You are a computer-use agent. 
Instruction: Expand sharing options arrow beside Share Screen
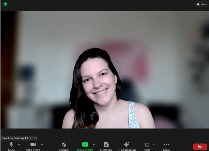click(94, 145)
